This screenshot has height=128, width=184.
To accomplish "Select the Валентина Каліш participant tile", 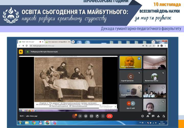I will (155, 77).
